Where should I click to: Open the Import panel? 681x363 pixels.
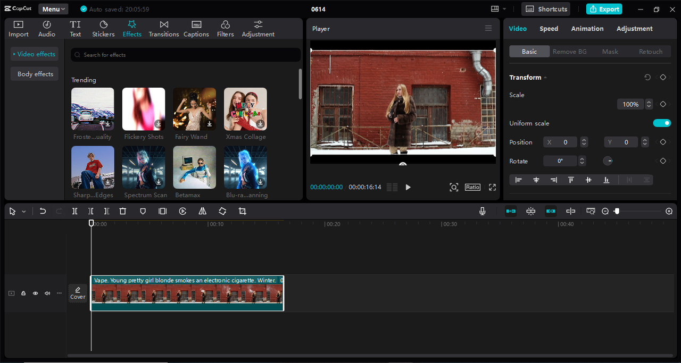[19, 29]
